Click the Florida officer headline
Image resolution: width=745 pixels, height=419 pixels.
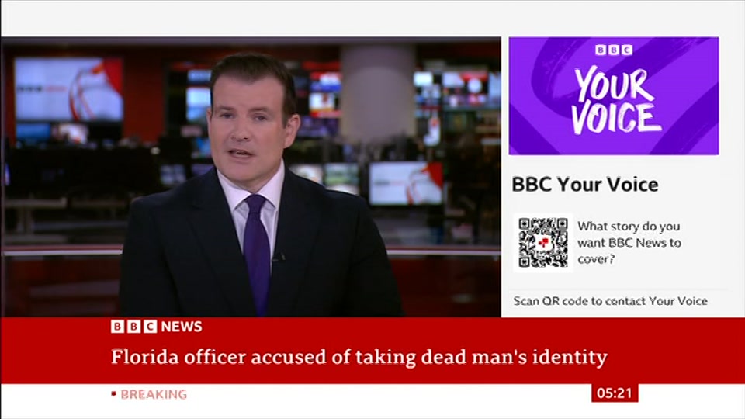pos(359,357)
